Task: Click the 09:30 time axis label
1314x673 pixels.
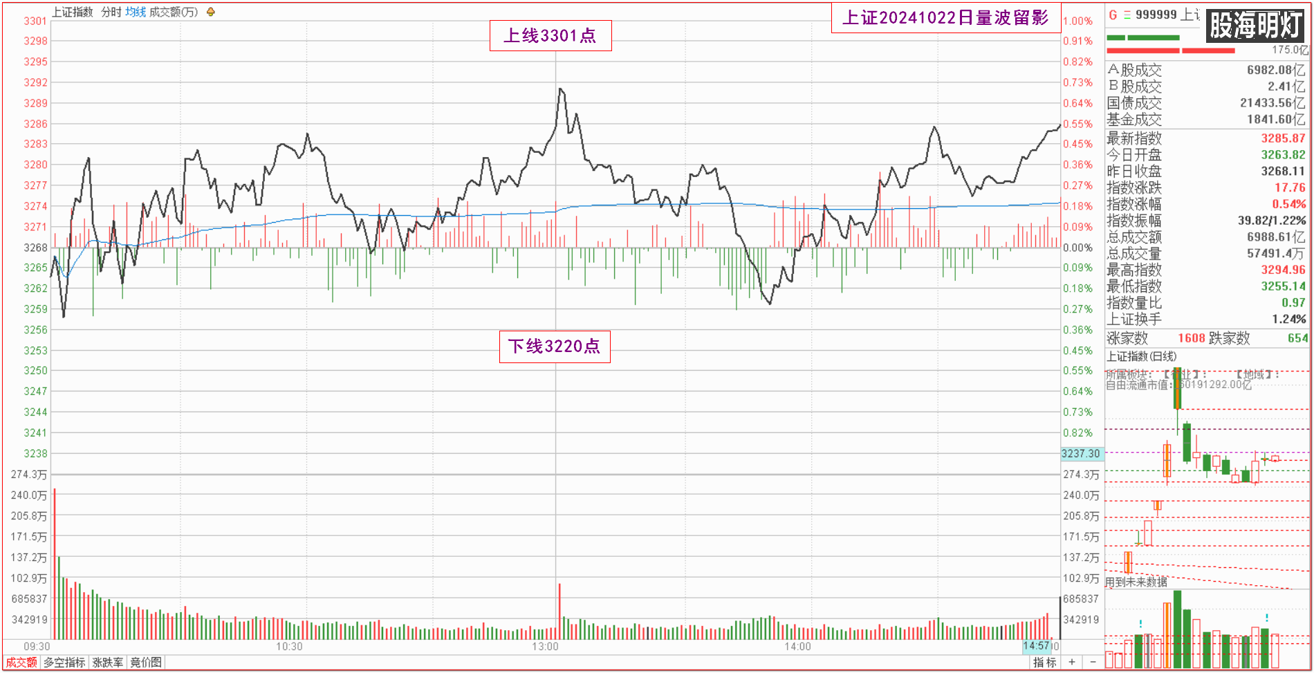Action: coord(37,647)
